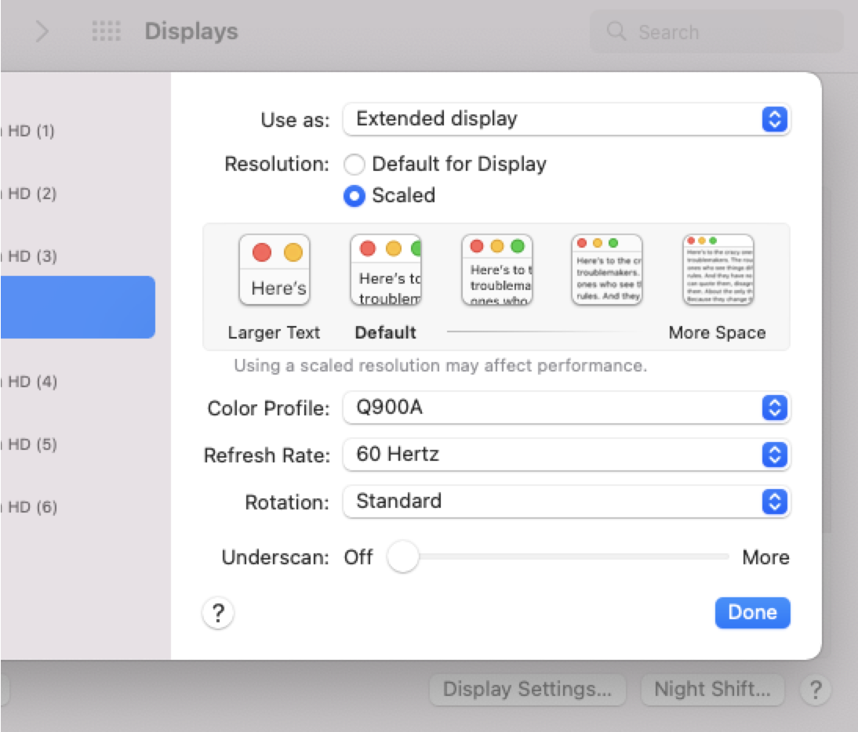The image size is (858, 732).
Task: Pick the Default scaling thumbnail
Action: point(386,270)
